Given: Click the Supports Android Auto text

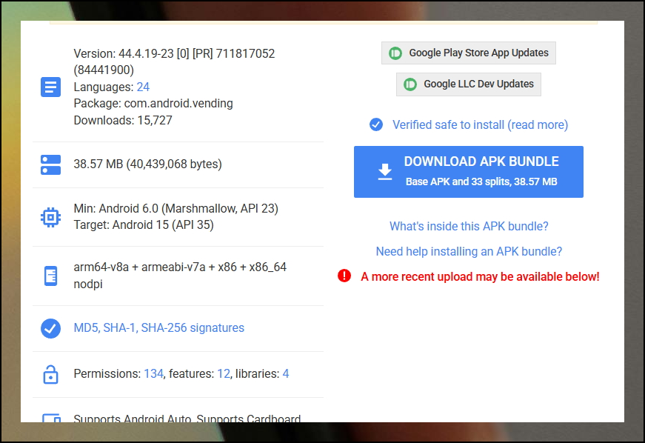Looking at the screenshot, I should coord(187,418).
